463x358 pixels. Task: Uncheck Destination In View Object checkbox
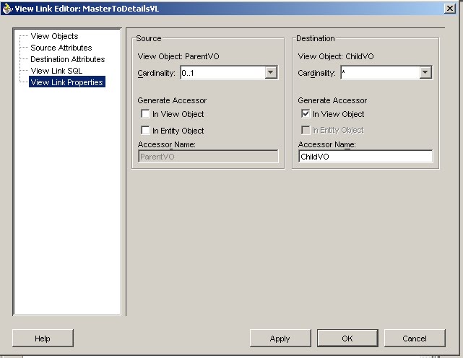point(306,113)
